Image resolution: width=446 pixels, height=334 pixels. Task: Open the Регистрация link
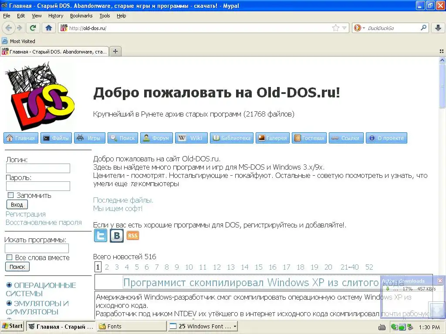26,214
